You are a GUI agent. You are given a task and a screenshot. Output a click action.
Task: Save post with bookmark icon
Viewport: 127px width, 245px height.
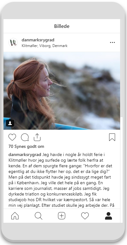[x=112, y=137]
